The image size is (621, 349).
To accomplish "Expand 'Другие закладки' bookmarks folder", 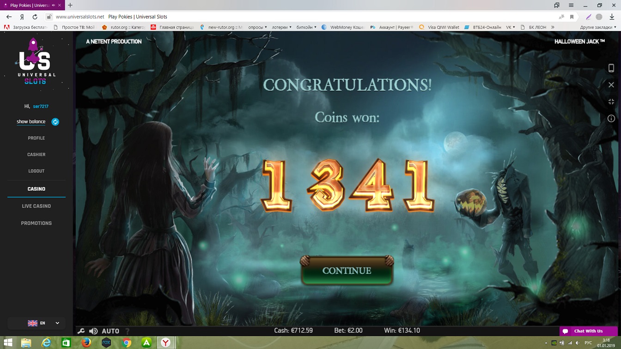I will coord(597,27).
